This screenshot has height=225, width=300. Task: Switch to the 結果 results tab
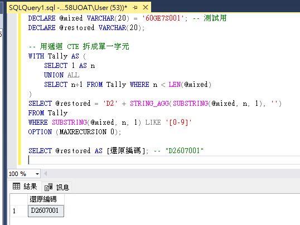pos(25,187)
